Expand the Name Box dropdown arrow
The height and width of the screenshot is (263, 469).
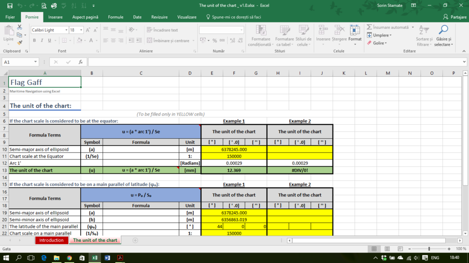pyautogui.click(x=36, y=62)
